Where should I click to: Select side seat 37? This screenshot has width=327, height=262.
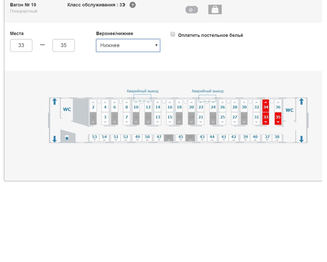[267, 138]
